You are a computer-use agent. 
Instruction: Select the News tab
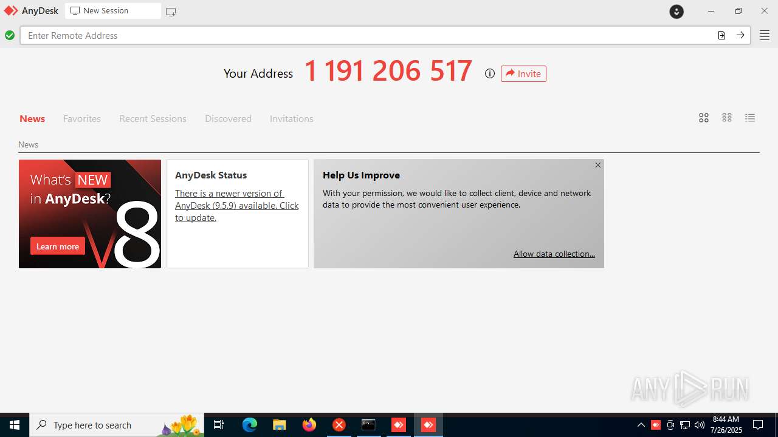click(x=32, y=118)
